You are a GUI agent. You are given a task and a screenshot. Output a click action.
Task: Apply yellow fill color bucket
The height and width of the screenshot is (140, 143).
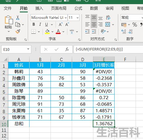click(x=47, y=32)
